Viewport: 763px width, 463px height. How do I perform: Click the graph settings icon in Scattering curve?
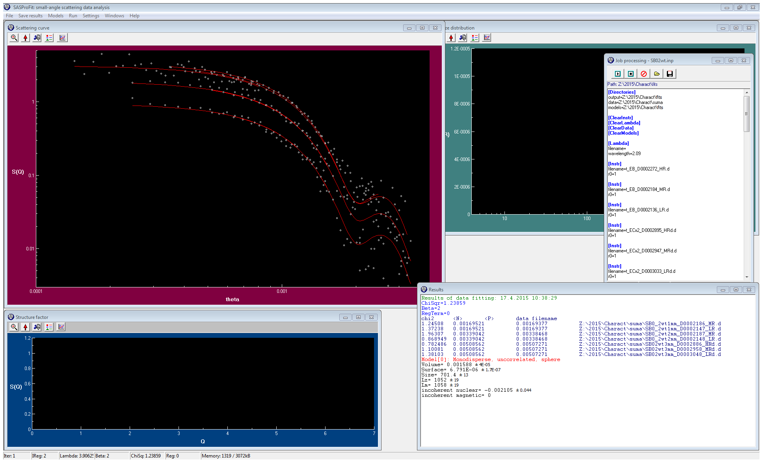coord(62,38)
